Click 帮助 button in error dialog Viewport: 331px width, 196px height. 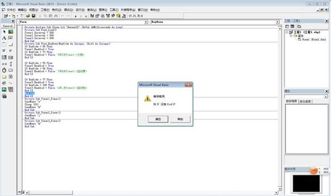tap(180, 119)
